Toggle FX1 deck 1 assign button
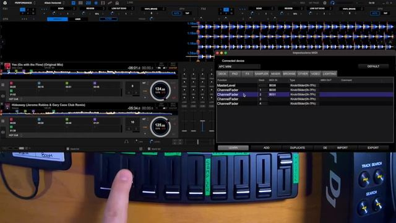 pos(22,10)
